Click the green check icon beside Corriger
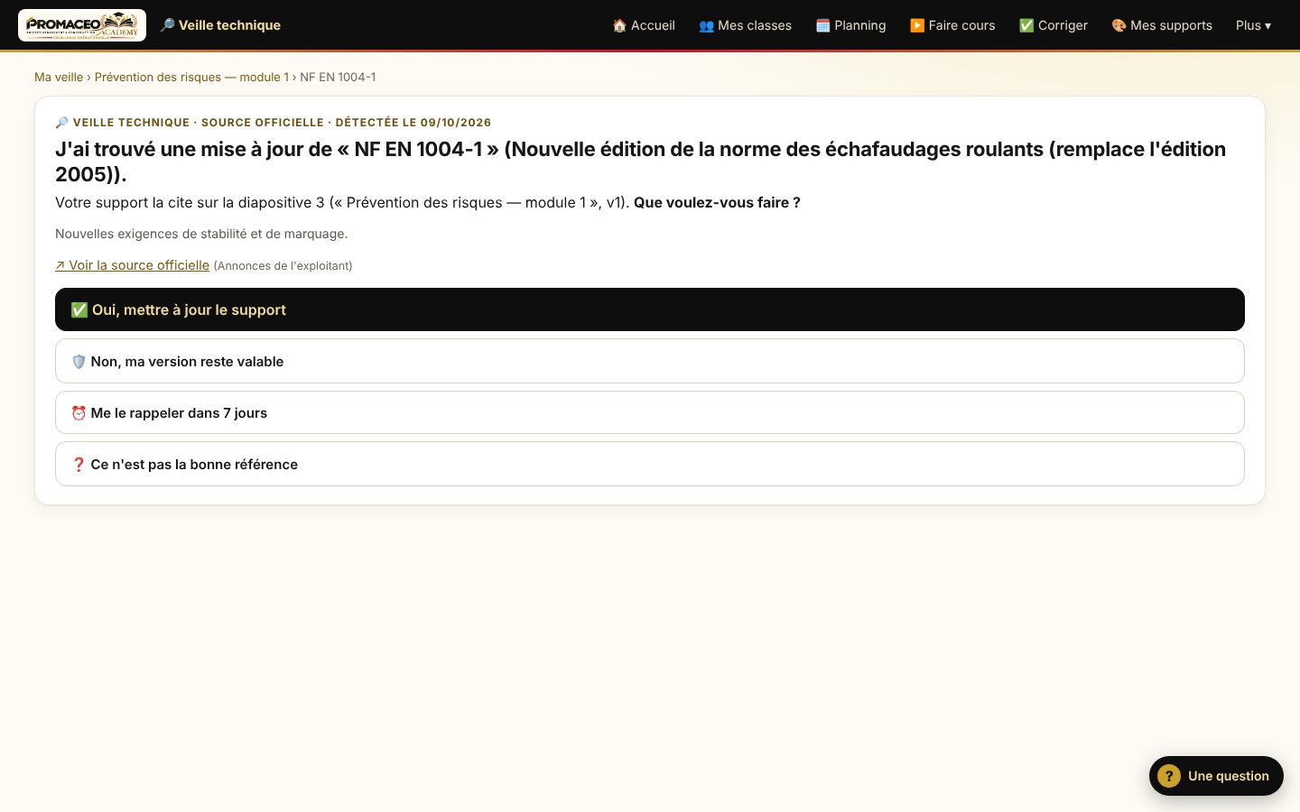Viewport: 1300px width, 812px height. [x=1026, y=25]
